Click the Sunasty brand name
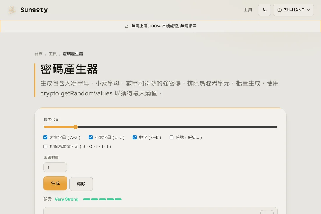321x214 pixels. coord(34,10)
